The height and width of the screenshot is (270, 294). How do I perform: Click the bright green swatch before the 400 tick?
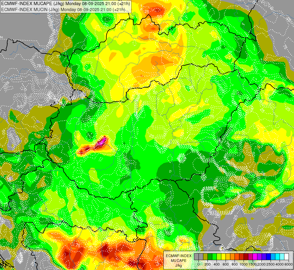tap(214, 256)
